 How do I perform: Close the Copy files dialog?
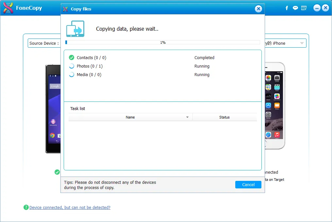click(x=258, y=9)
